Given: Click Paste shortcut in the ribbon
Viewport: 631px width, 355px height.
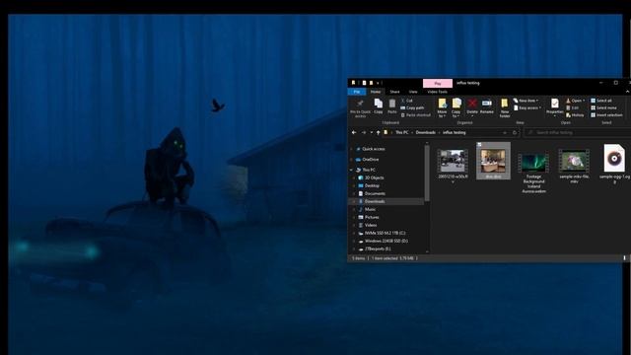Looking at the screenshot, I should click(416, 115).
